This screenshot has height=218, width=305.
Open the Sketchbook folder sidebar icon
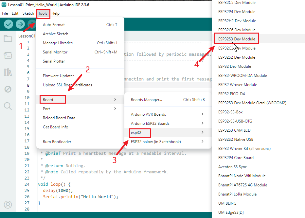coord(8,38)
